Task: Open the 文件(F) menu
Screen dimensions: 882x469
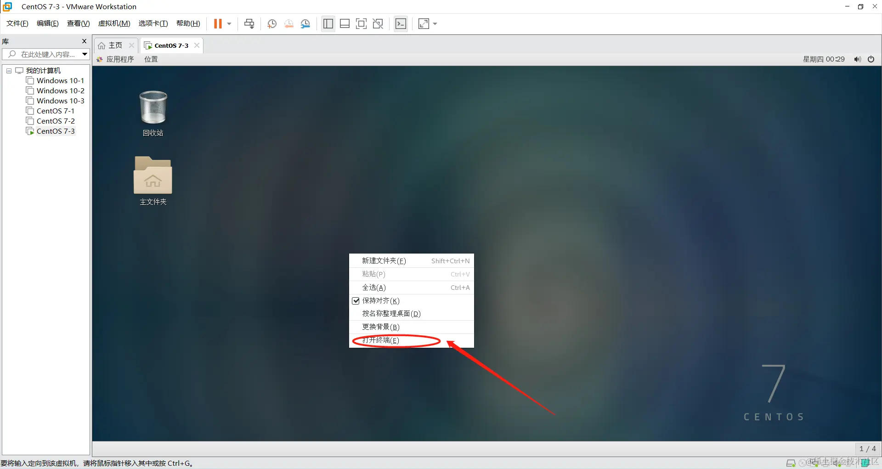Action: (x=17, y=23)
